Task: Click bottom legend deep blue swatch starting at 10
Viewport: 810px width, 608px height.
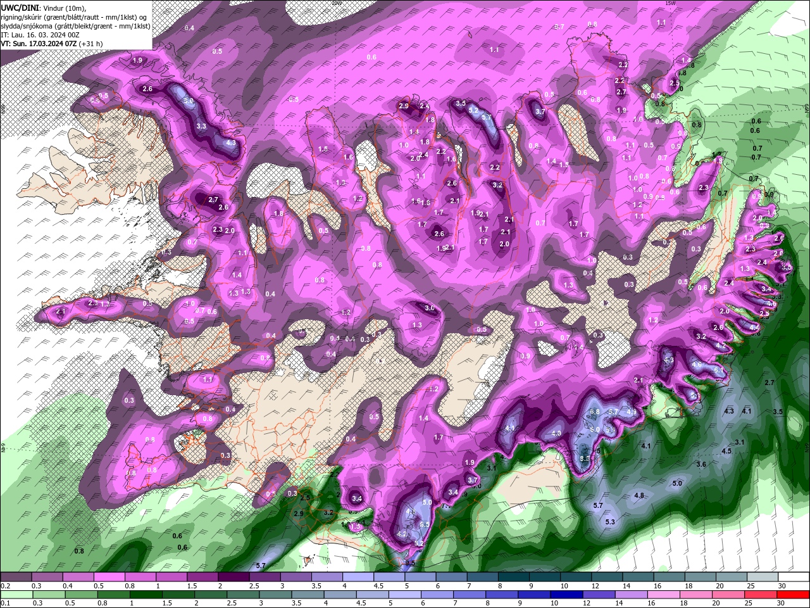Action: (x=567, y=595)
